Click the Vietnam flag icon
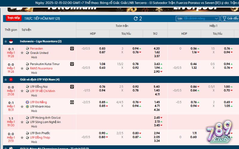Image resolution: width=239 pixels, height=149 pixels. (11, 80)
